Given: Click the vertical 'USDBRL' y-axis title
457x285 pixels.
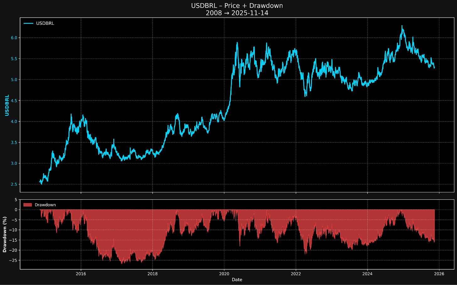Looking at the screenshot, I should [x=7, y=105].
